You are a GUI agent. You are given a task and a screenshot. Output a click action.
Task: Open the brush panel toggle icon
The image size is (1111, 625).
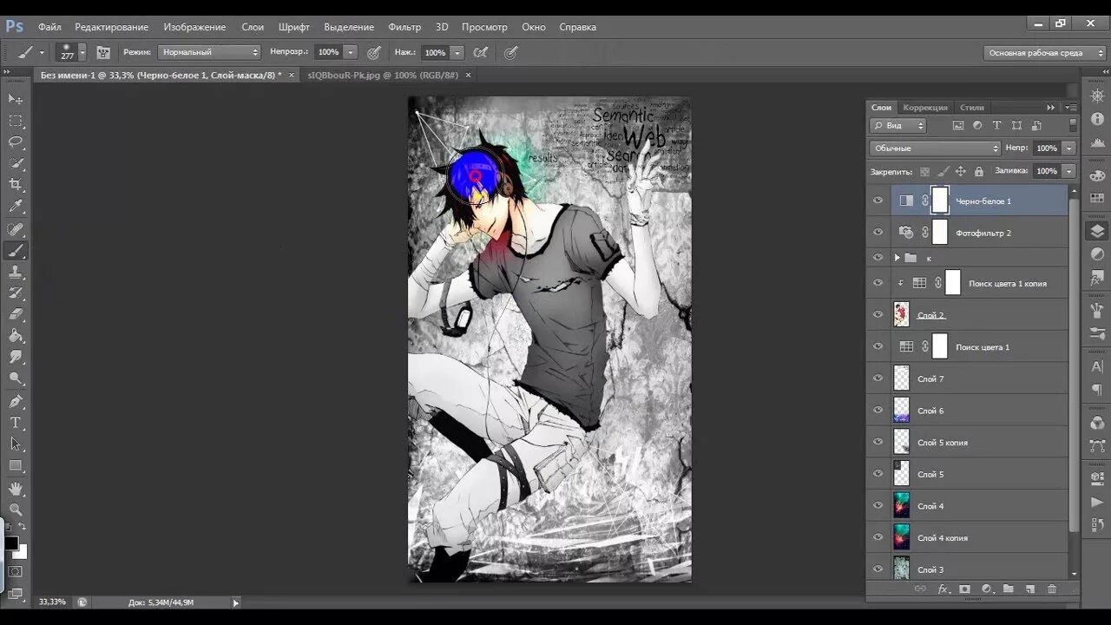point(103,52)
